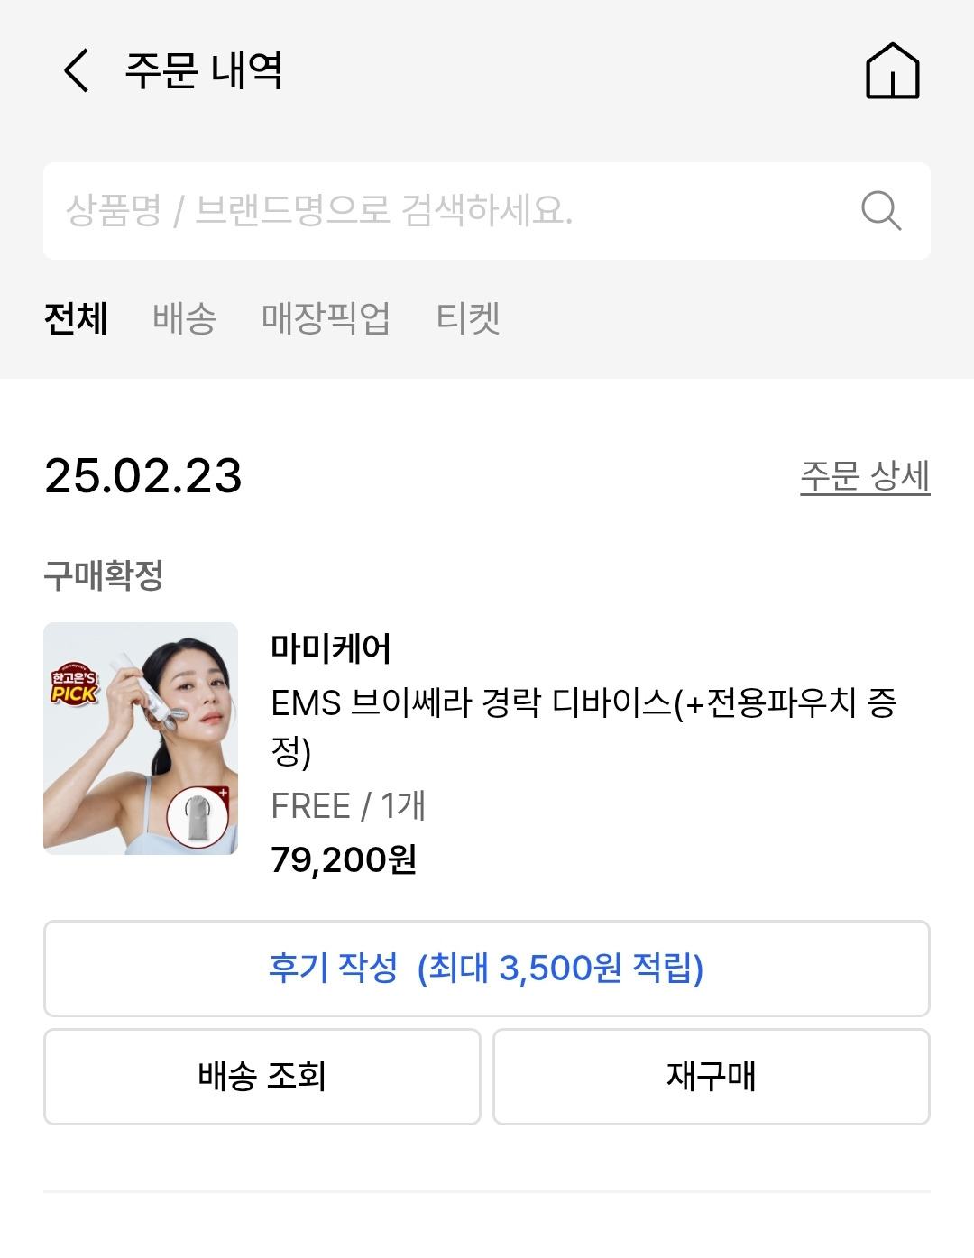Tap the 후기 작성 review button
The width and height of the screenshot is (974, 1258).
tap(486, 969)
